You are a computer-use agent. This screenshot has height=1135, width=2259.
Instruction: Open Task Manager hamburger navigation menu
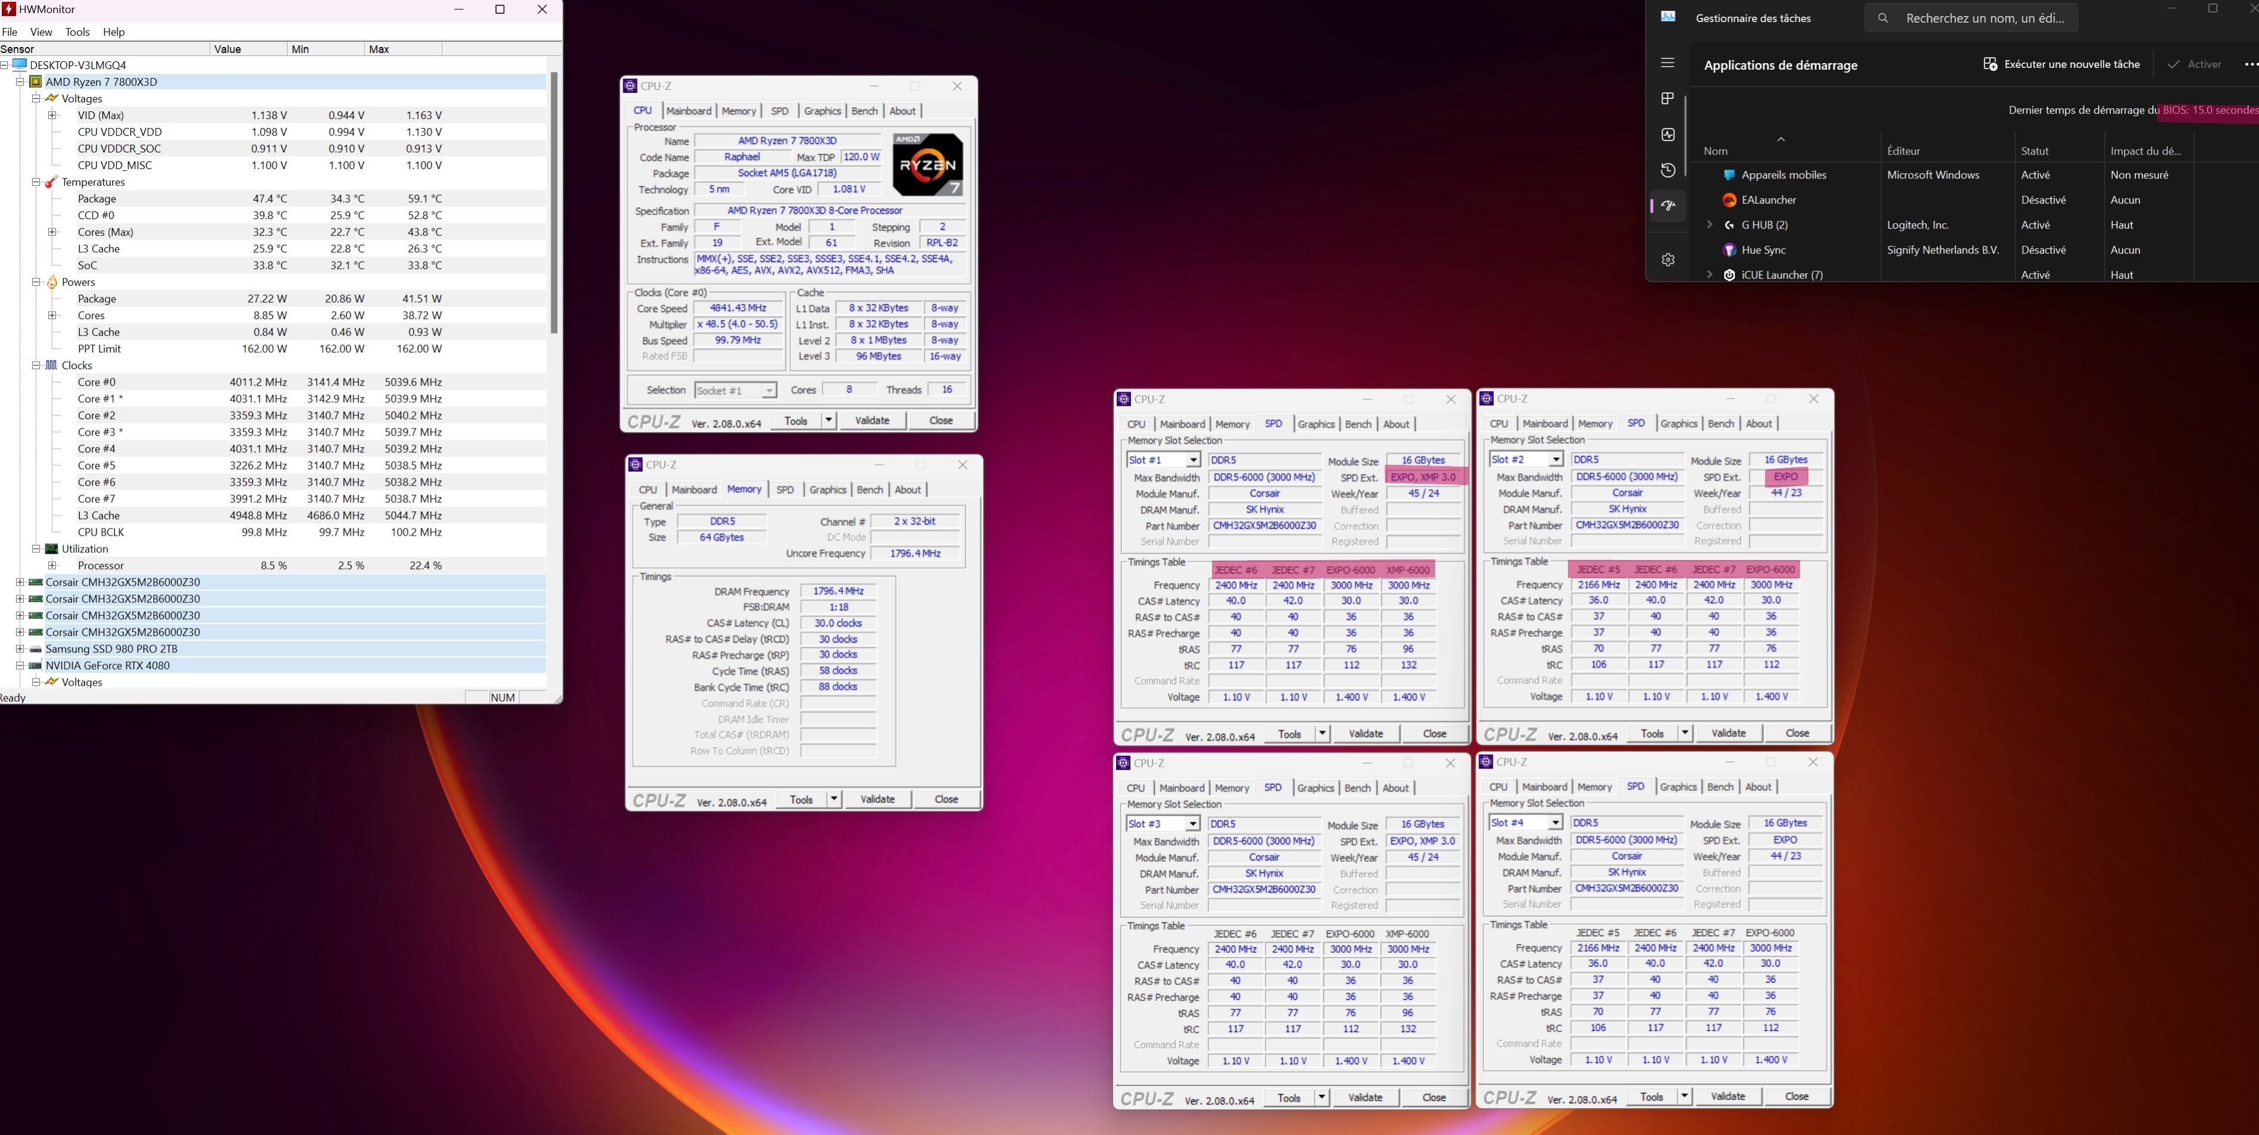point(1667,63)
